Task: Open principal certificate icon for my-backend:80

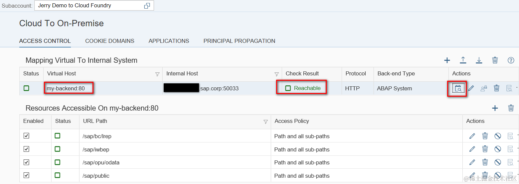Action: 484,88
